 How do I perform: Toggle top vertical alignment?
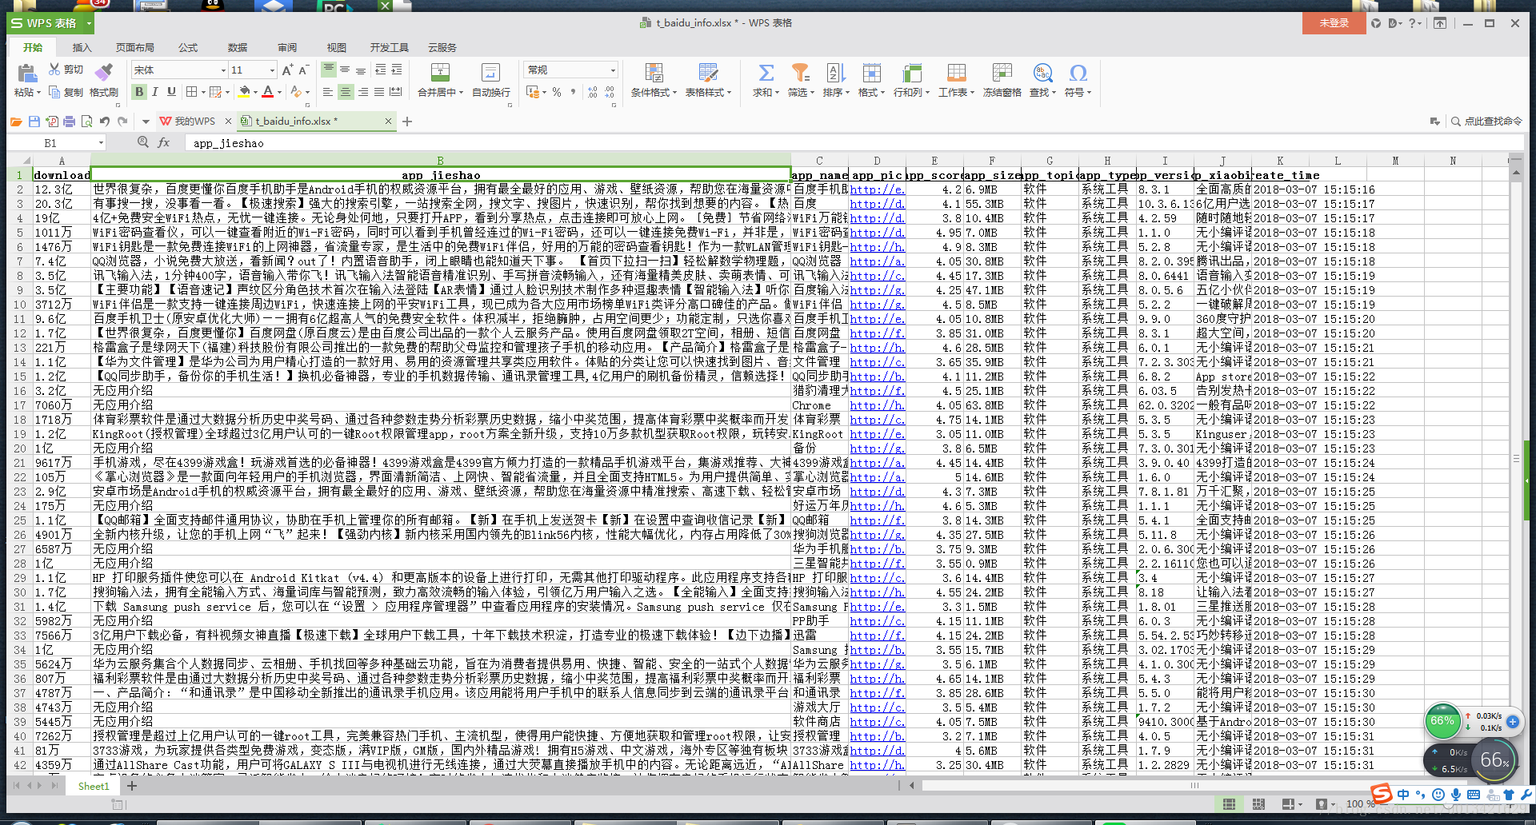(x=328, y=70)
